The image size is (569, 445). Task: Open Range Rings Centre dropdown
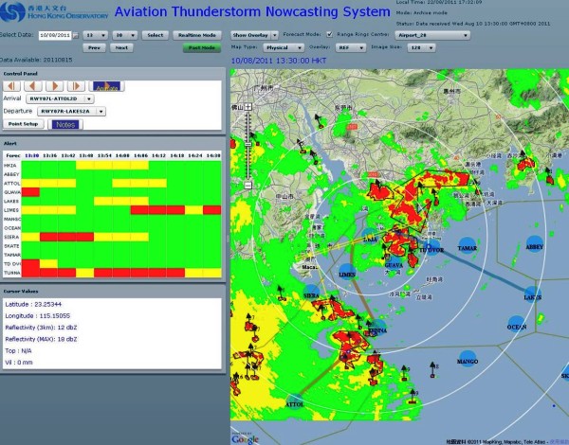[x=431, y=34]
